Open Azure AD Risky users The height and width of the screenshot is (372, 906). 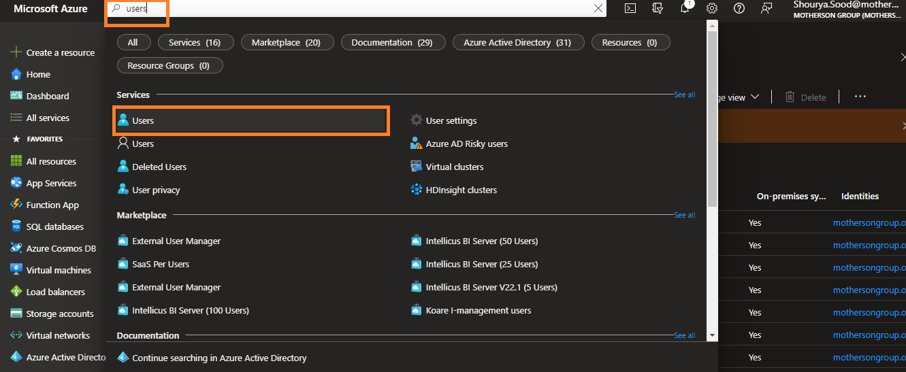pyautogui.click(x=459, y=143)
